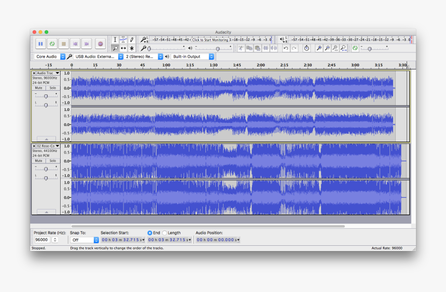The image size is (446, 292).
Task: Select the Selection (I-beam) tool
Action: coord(115,39)
